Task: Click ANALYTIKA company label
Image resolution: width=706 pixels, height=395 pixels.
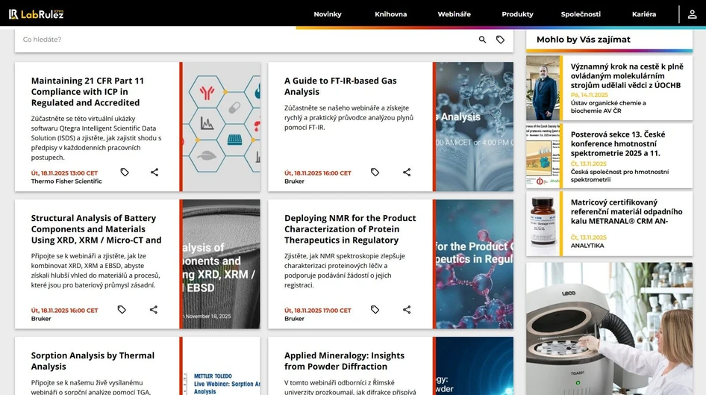Action: tap(587, 246)
